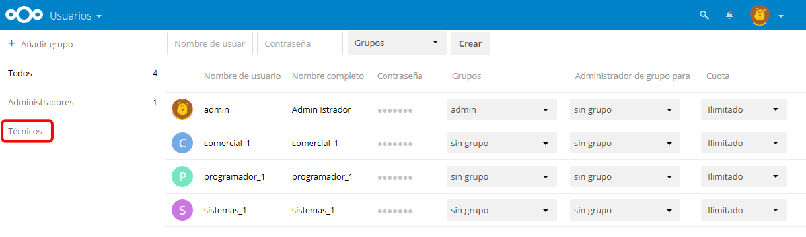Click programador_1's password dots
The width and height of the screenshot is (806, 237).
pyautogui.click(x=395, y=177)
